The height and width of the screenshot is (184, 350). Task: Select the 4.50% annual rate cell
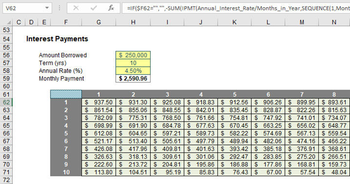[133, 71]
